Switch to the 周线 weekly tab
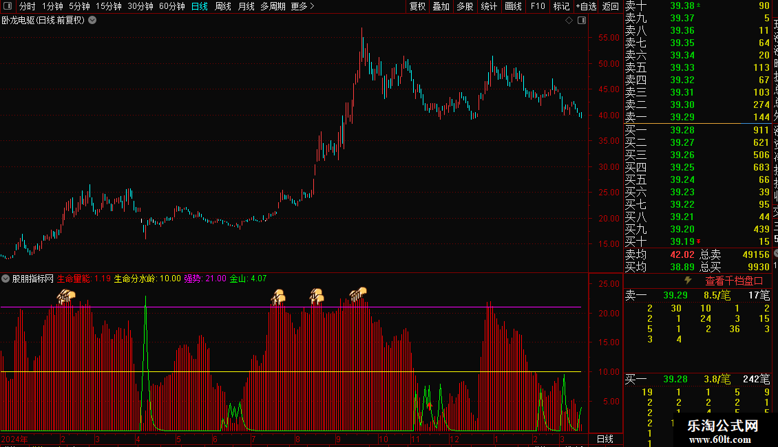778x447 pixels. (x=223, y=6)
